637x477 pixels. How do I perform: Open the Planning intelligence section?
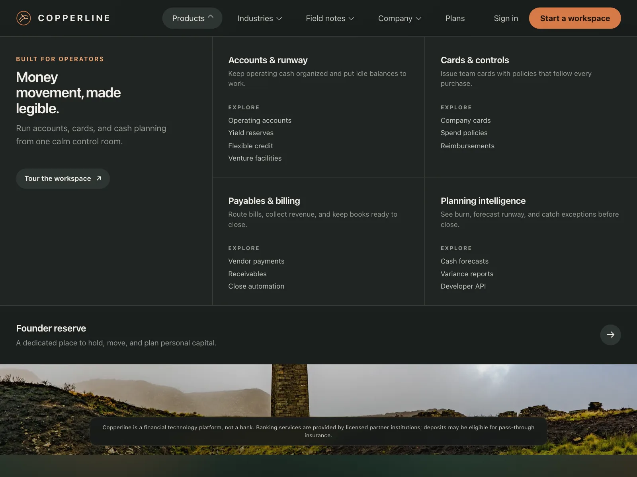[483, 201]
